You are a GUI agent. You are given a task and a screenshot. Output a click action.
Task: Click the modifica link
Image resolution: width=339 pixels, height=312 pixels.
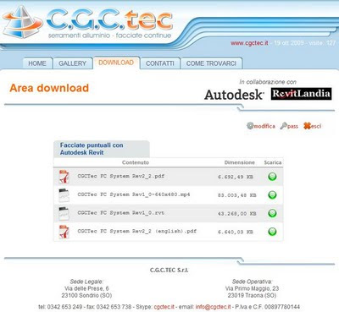click(264, 126)
